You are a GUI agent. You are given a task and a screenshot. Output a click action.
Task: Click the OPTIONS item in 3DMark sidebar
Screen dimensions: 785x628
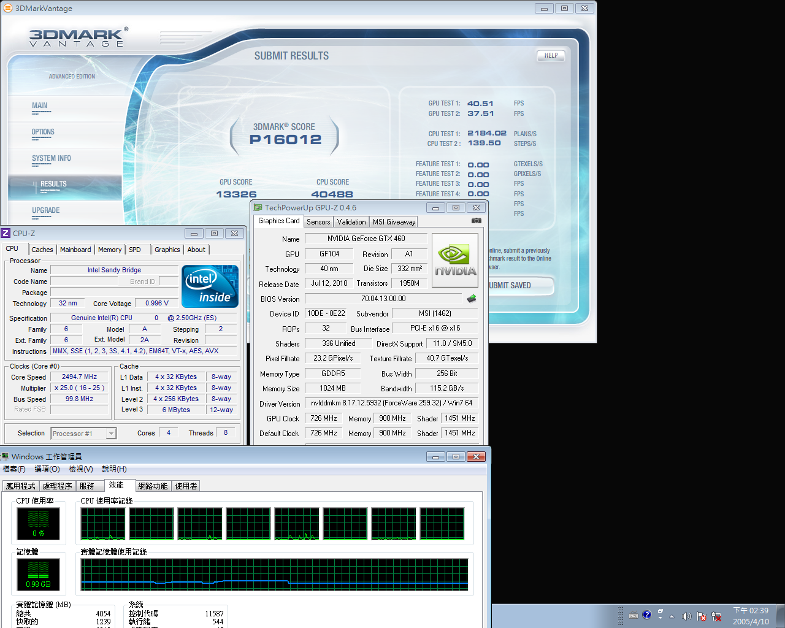pos(43,132)
